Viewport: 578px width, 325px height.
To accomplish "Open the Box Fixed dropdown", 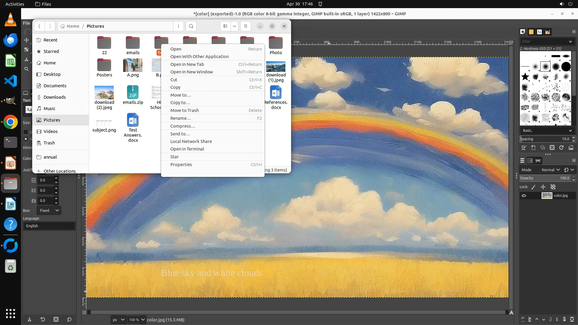I will (49, 210).
